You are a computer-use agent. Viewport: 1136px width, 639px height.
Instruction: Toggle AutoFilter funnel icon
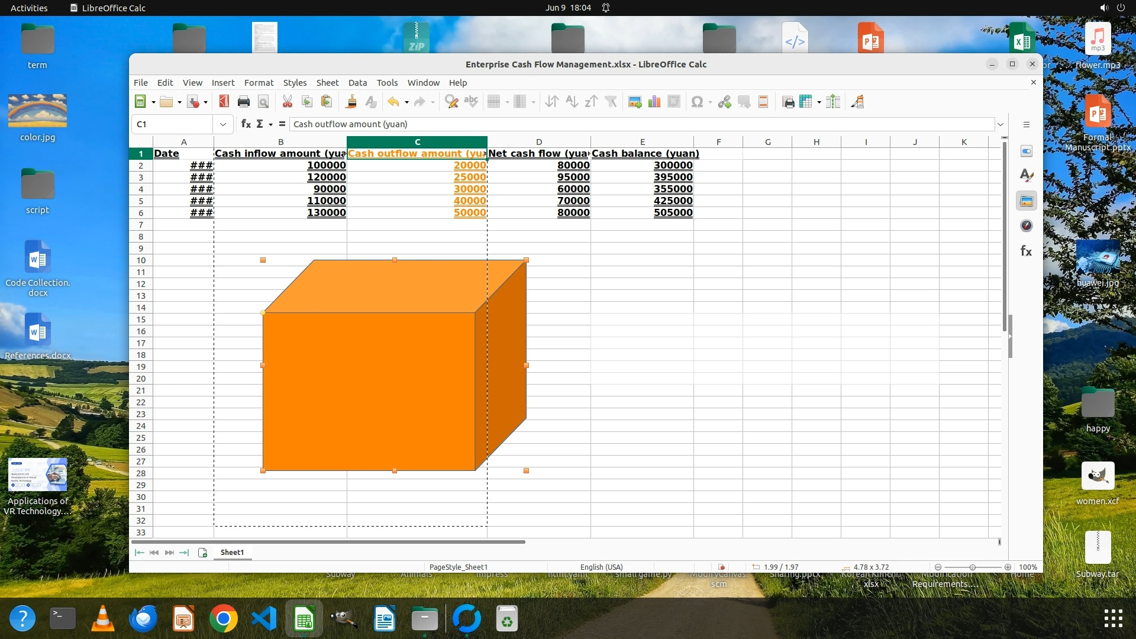[611, 102]
